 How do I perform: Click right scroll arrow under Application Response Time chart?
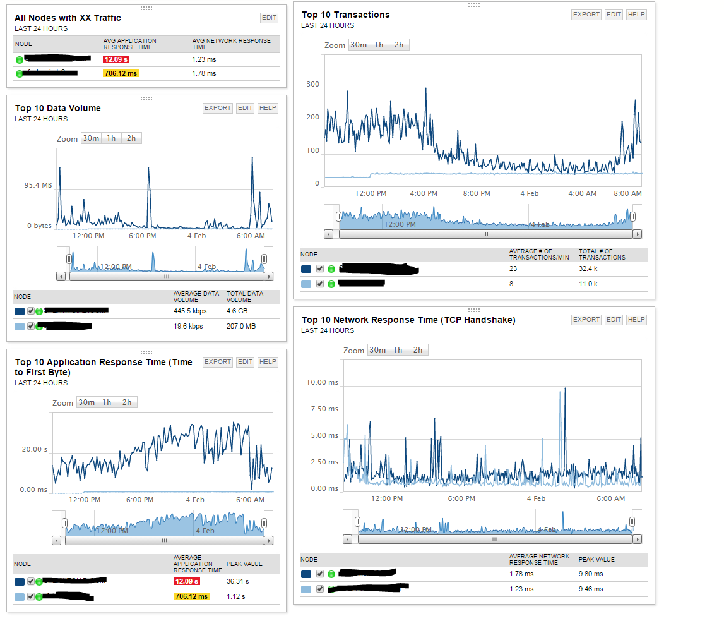coord(269,540)
